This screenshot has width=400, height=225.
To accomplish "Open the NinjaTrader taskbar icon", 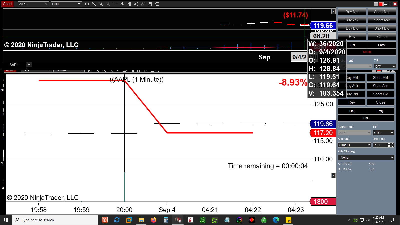I will click(x=178, y=220).
